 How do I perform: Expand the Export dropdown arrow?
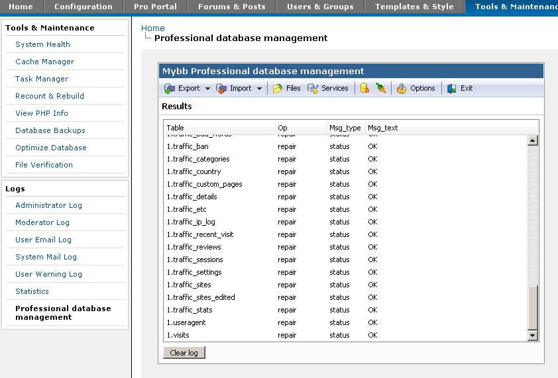pyautogui.click(x=207, y=89)
